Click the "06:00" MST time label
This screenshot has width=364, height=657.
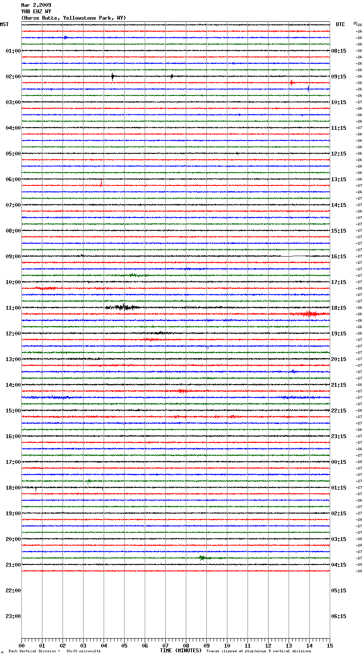point(13,179)
